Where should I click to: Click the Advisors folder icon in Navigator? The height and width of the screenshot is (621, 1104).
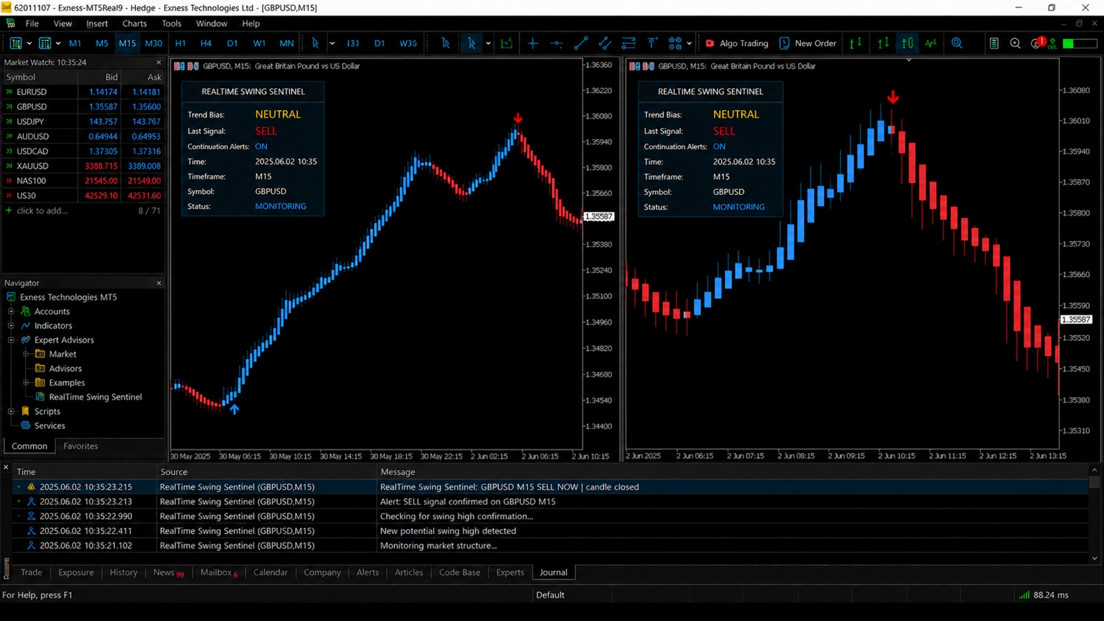click(40, 369)
